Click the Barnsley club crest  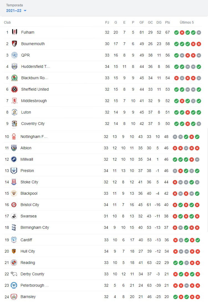pyautogui.click(x=14, y=297)
